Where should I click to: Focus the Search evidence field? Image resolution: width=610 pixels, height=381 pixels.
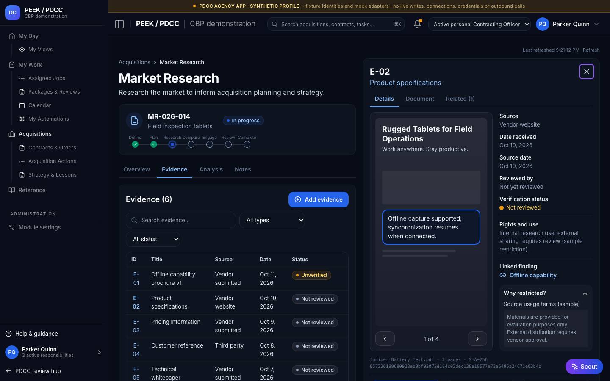[181, 220]
